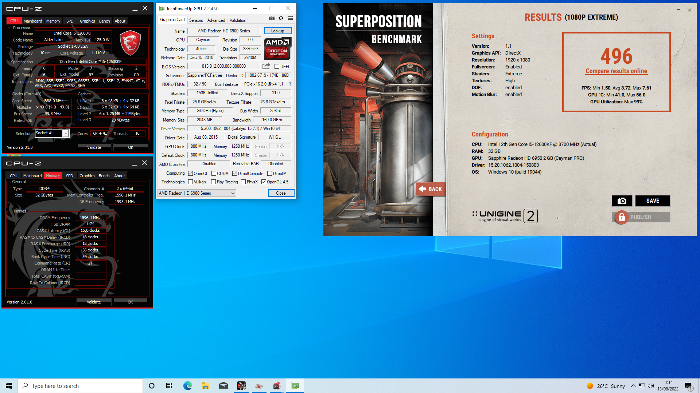Switch to Superposition taskbar icon

point(241,386)
